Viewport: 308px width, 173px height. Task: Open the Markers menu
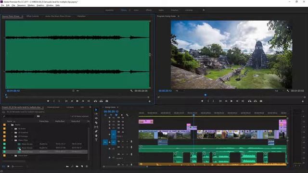click(x=31, y=5)
